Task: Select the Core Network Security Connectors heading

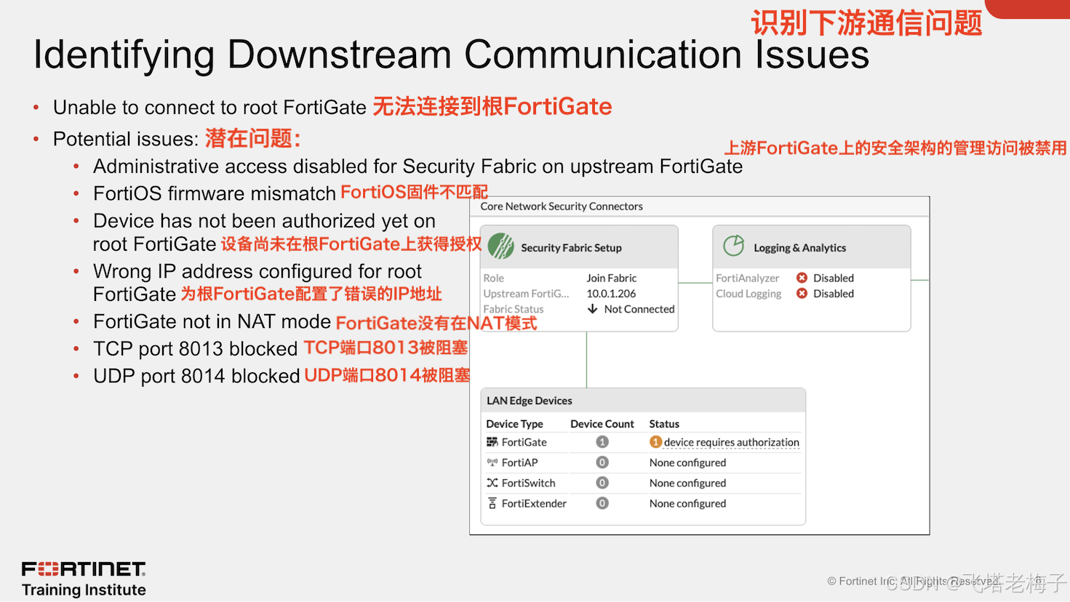Action: (562, 206)
